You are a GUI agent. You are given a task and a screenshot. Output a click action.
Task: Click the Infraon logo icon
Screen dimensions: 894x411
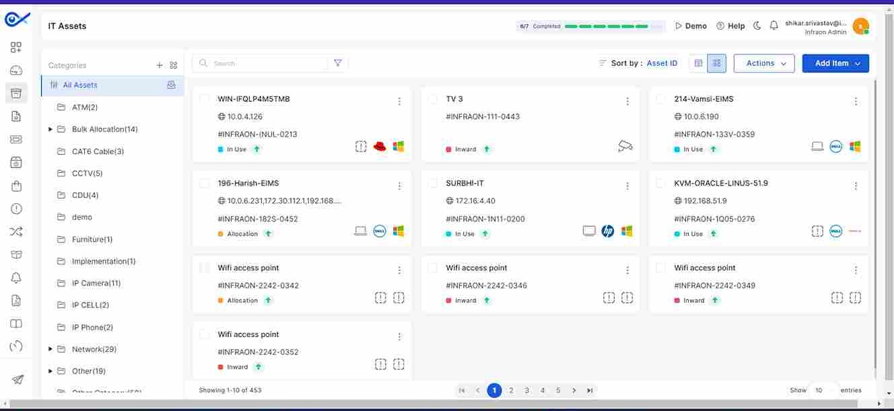pos(16,20)
